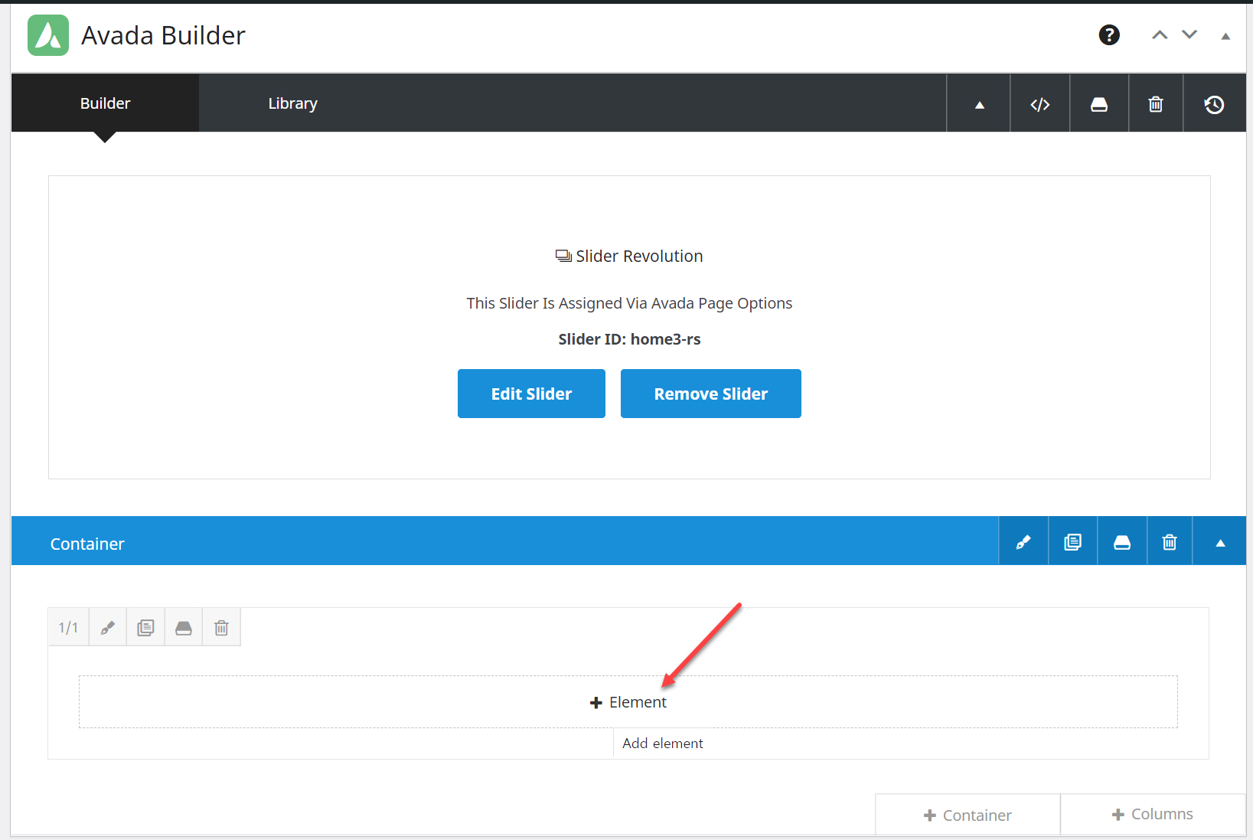Move the Avada Builder panel up
The image size is (1253, 840).
(1160, 35)
